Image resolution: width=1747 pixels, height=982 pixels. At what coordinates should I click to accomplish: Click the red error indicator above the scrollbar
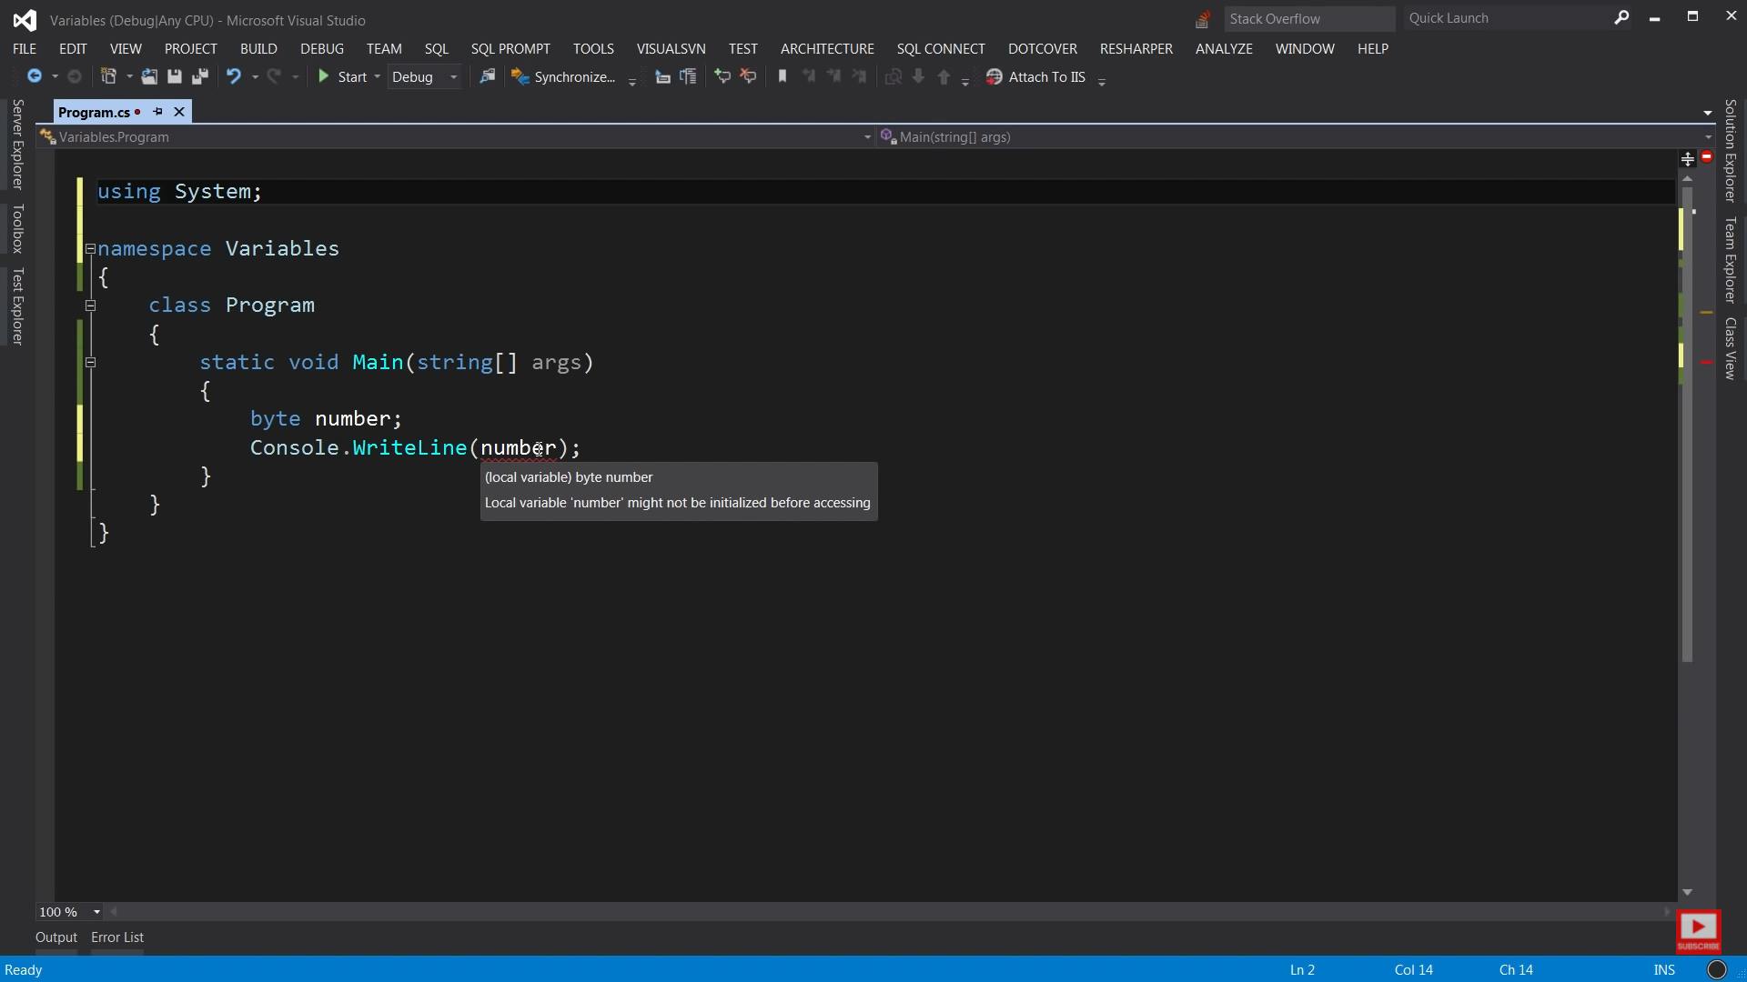[1707, 157]
